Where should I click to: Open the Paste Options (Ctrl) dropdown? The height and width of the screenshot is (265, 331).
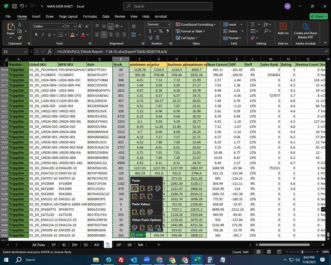point(138,235)
